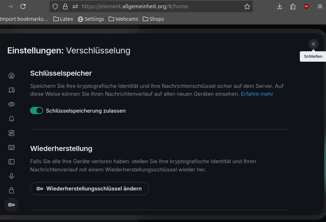This screenshot has height=222, width=326.
Task: Open the Voice microphone settings tab
Action: tap(11, 176)
